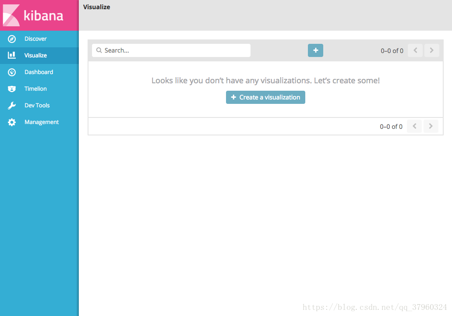Click 'Looks like you don't have any visualizations' message

point(265,81)
